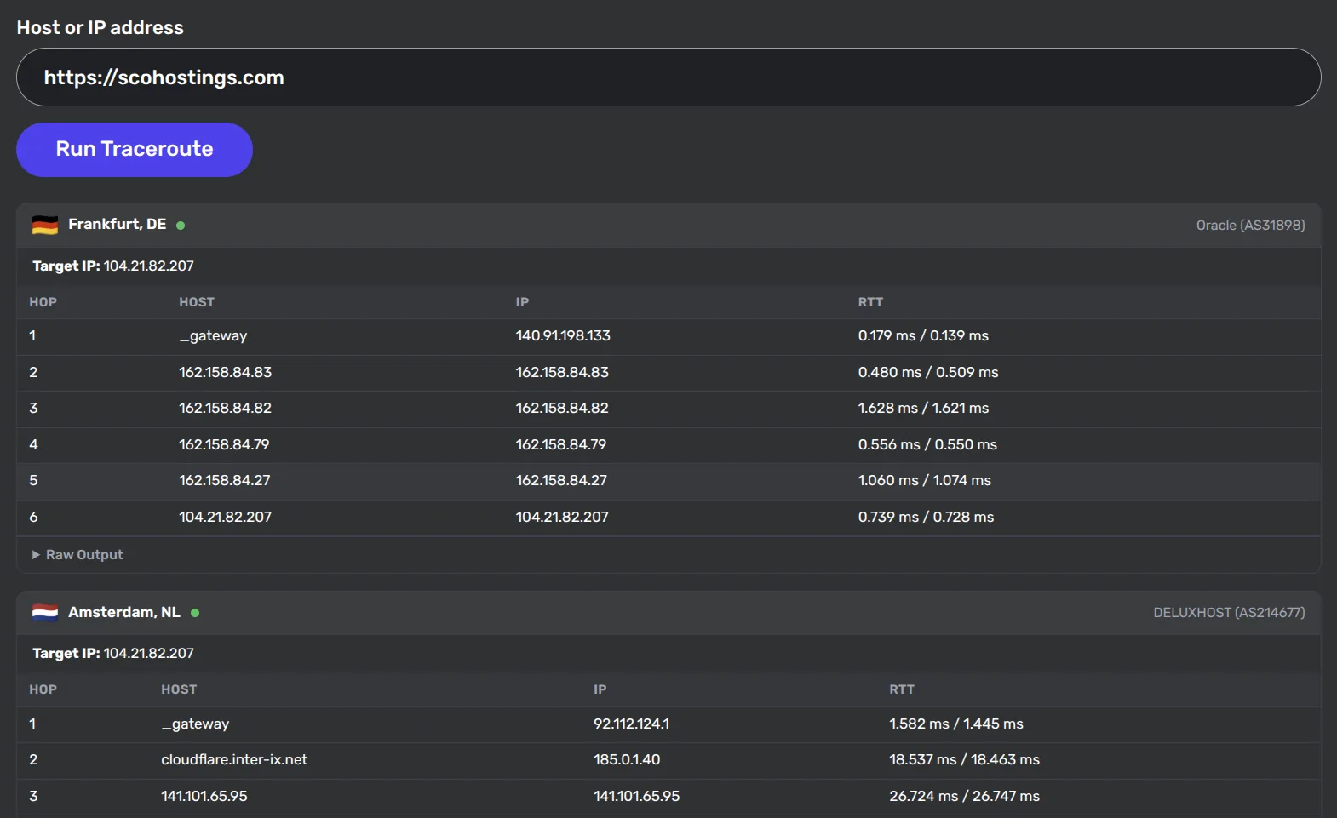This screenshot has width=1337, height=818.
Task: Click the green status dot next to Amsterdam, NL
Action: tap(195, 613)
